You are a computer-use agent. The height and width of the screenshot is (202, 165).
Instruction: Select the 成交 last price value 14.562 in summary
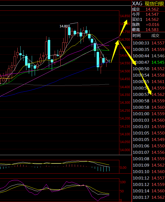pos(152,9)
